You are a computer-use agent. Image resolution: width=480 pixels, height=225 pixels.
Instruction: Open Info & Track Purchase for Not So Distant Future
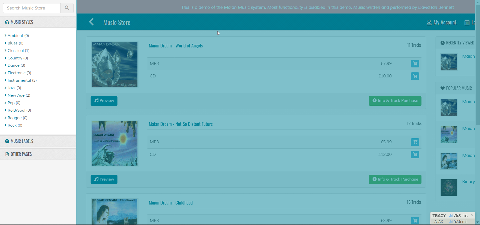[395, 179]
